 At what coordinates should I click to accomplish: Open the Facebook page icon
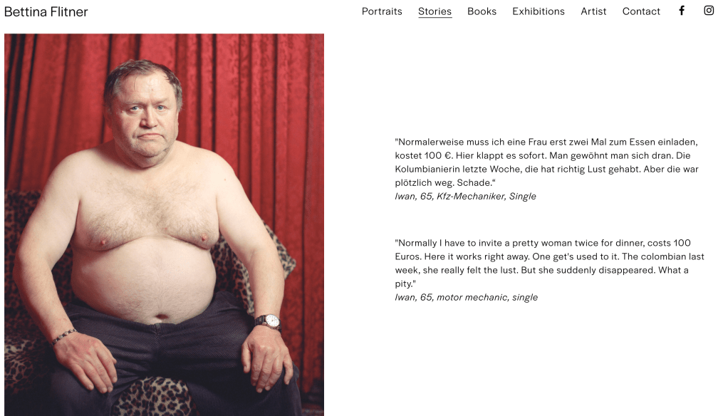point(682,11)
